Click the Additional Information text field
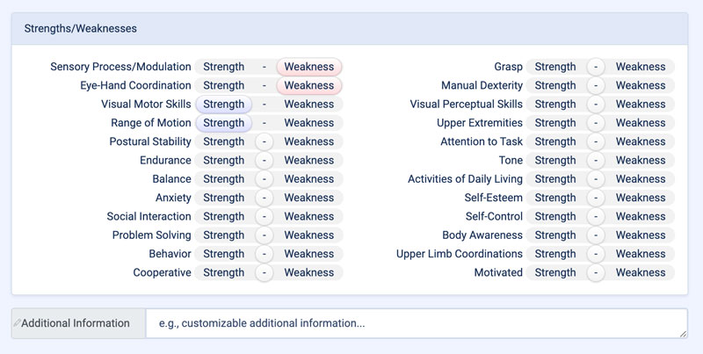The width and height of the screenshot is (703, 354). (416, 323)
